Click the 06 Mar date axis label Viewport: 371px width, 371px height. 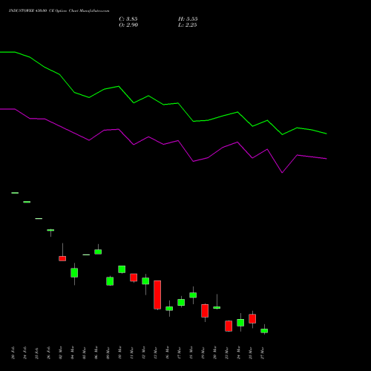[96, 353]
